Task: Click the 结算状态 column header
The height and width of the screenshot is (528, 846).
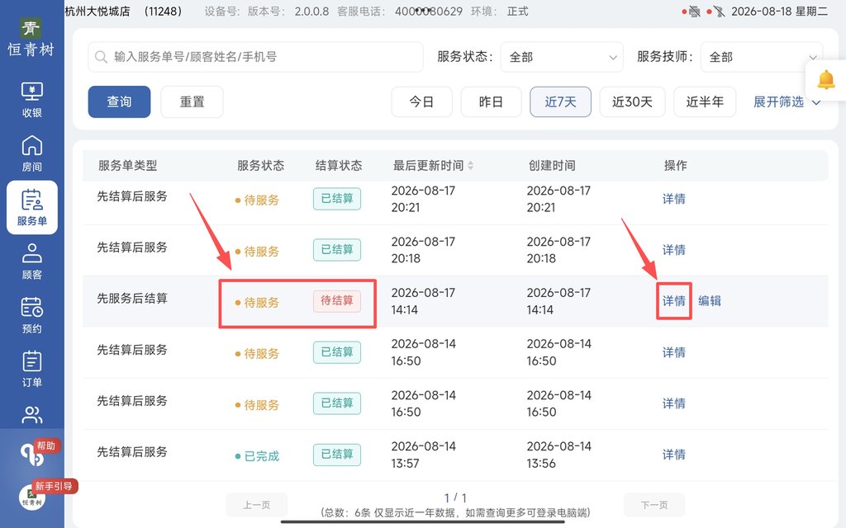Action: (339, 166)
